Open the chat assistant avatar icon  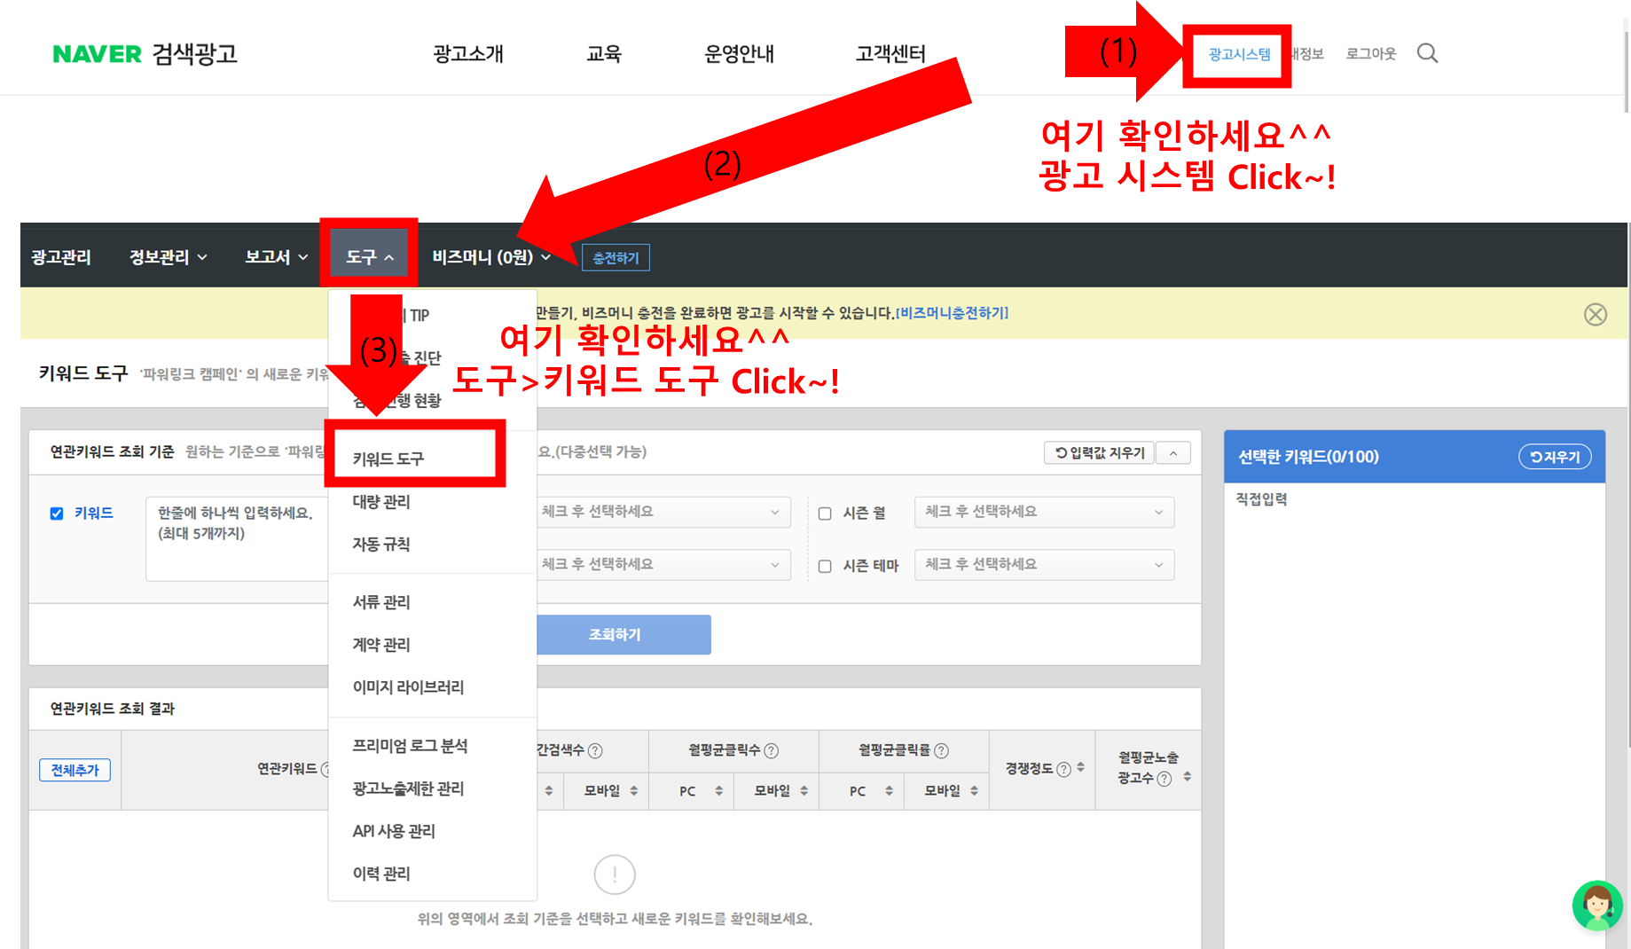1596,906
